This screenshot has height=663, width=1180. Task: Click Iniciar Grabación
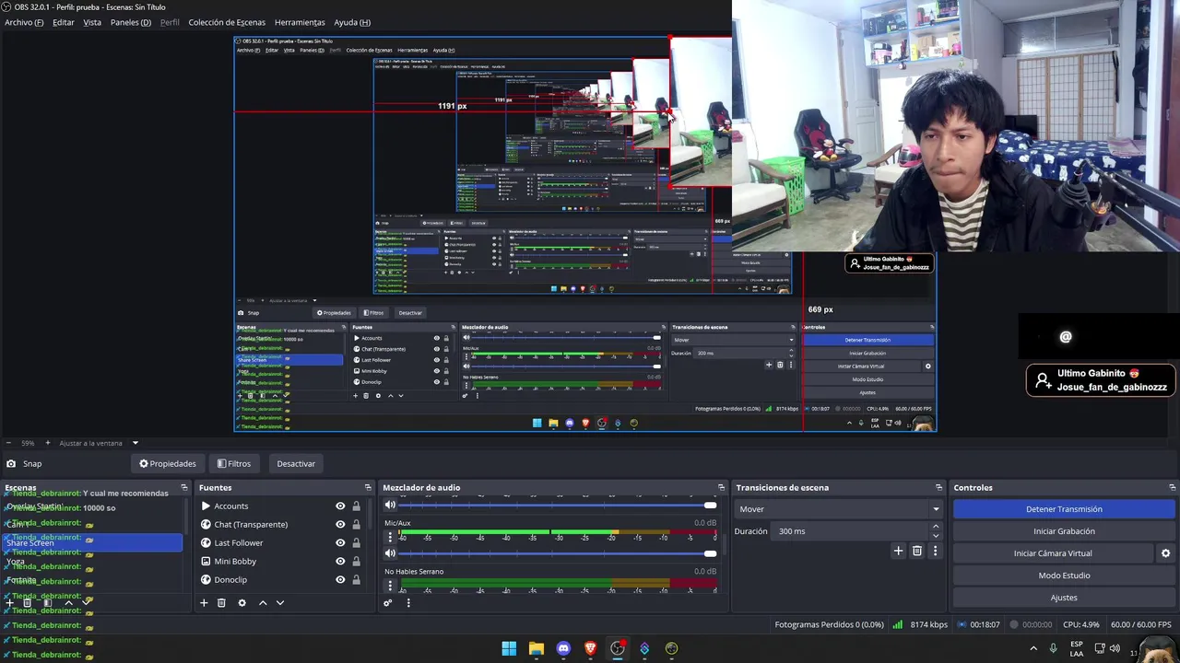(1064, 531)
